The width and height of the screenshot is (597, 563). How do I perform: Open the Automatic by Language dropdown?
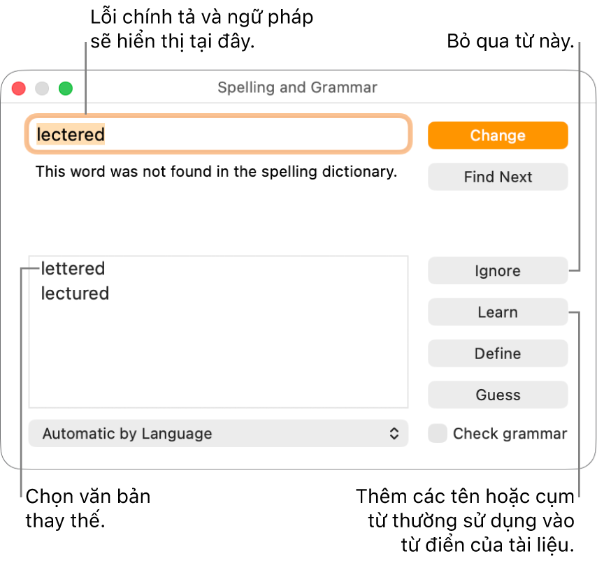point(218,434)
